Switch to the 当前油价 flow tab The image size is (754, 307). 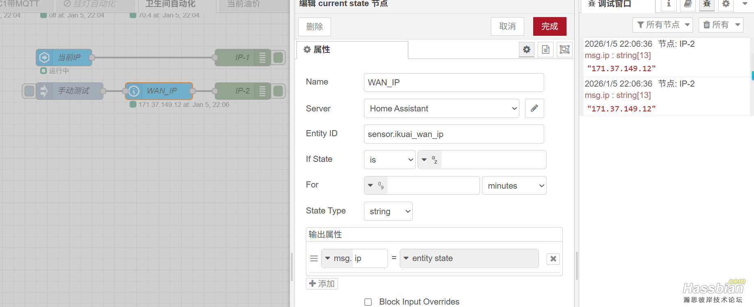pyautogui.click(x=243, y=4)
